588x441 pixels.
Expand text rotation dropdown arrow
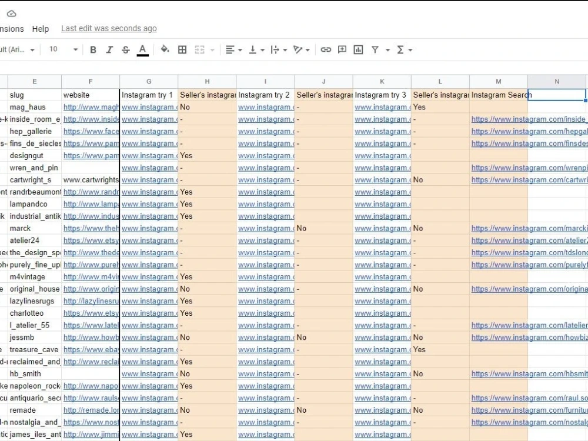click(308, 50)
